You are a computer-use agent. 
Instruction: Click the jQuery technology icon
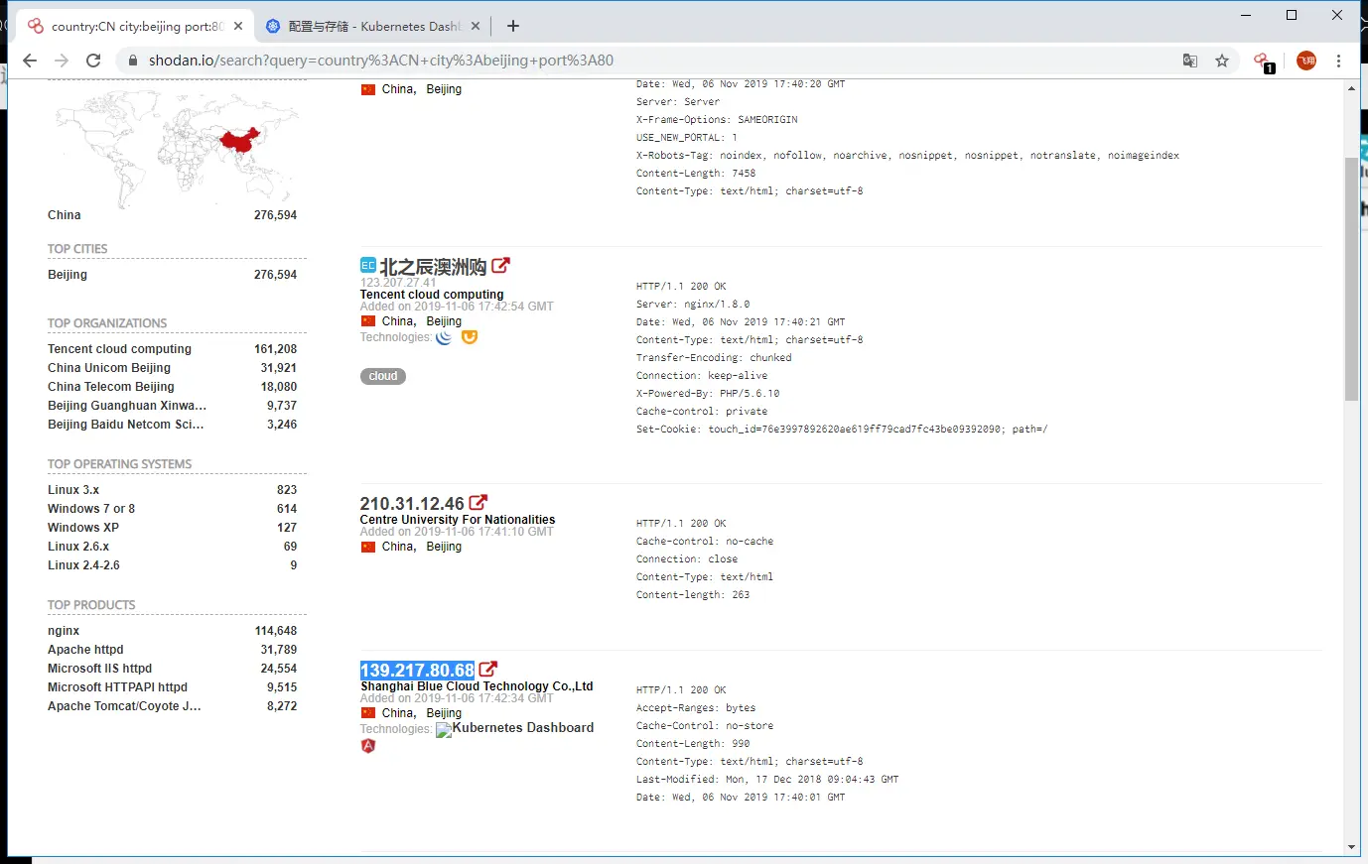pyautogui.click(x=444, y=337)
